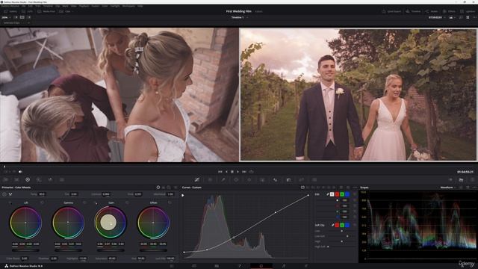Toggle the Lightbox view
This screenshot has width=478, height=269.
(468, 11)
